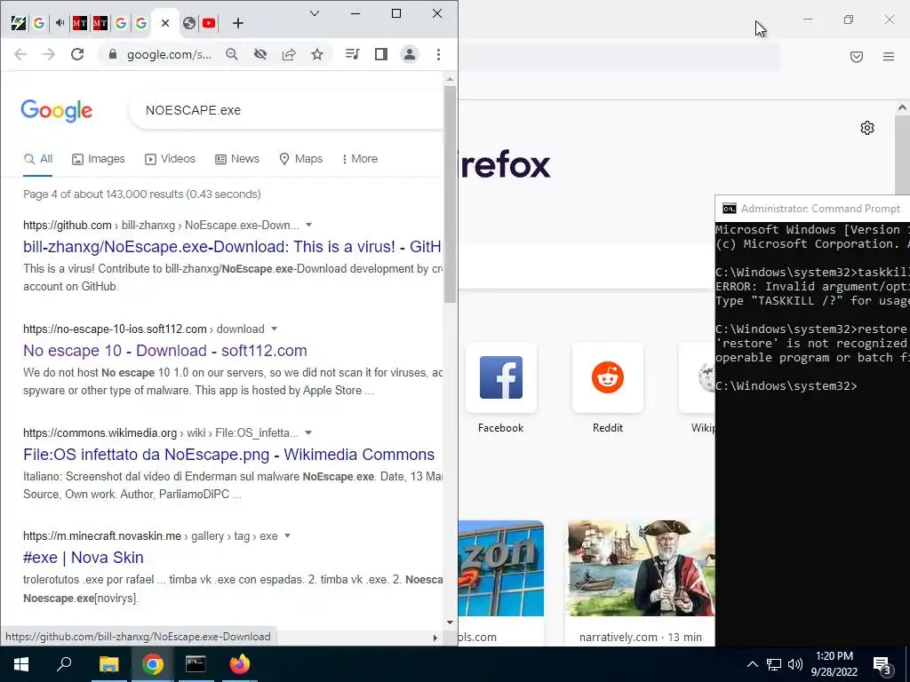Screen dimensions: 910x682
Task: Open Firefox Pocket save icon
Action: tap(857, 56)
